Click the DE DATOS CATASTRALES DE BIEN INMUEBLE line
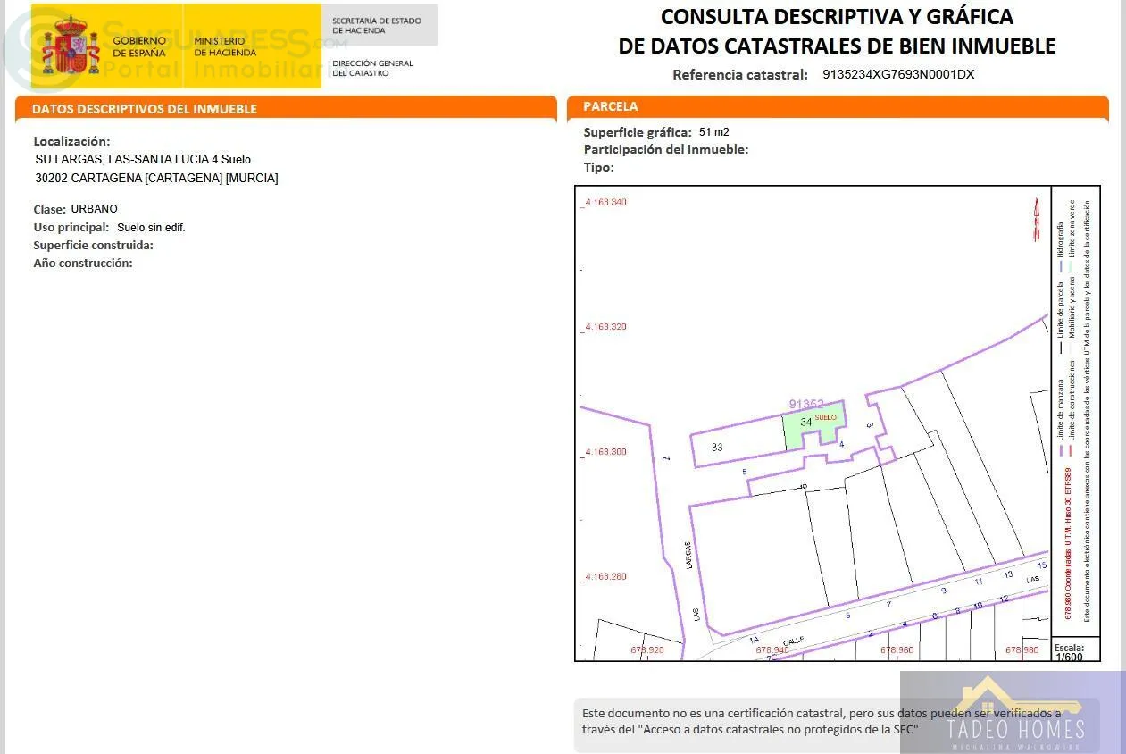The width and height of the screenshot is (1126, 754). tap(837, 46)
